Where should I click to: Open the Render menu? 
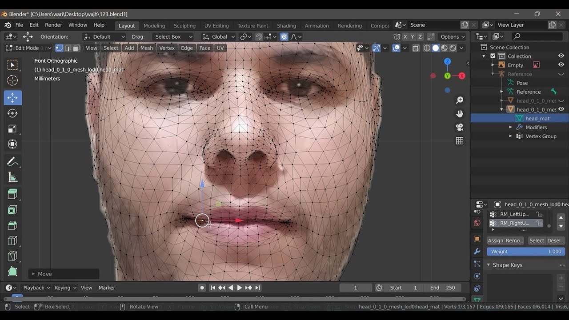[53, 25]
